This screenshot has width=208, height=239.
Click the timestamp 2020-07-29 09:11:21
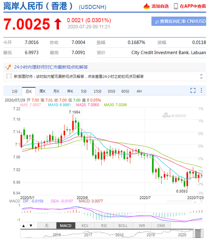tap(89, 27)
